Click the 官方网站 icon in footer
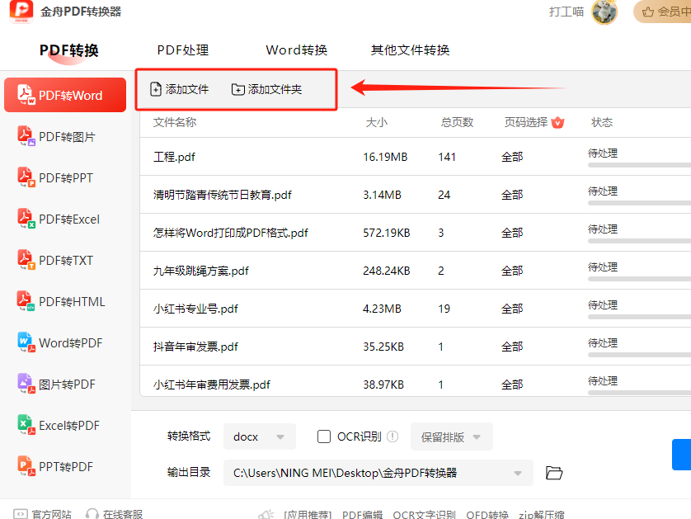 tap(21, 514)
